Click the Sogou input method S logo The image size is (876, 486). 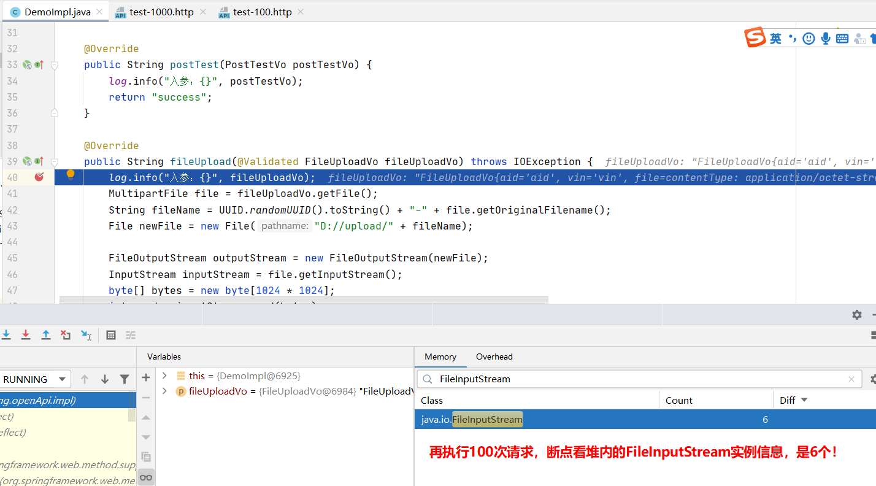[x=756, y=37]
